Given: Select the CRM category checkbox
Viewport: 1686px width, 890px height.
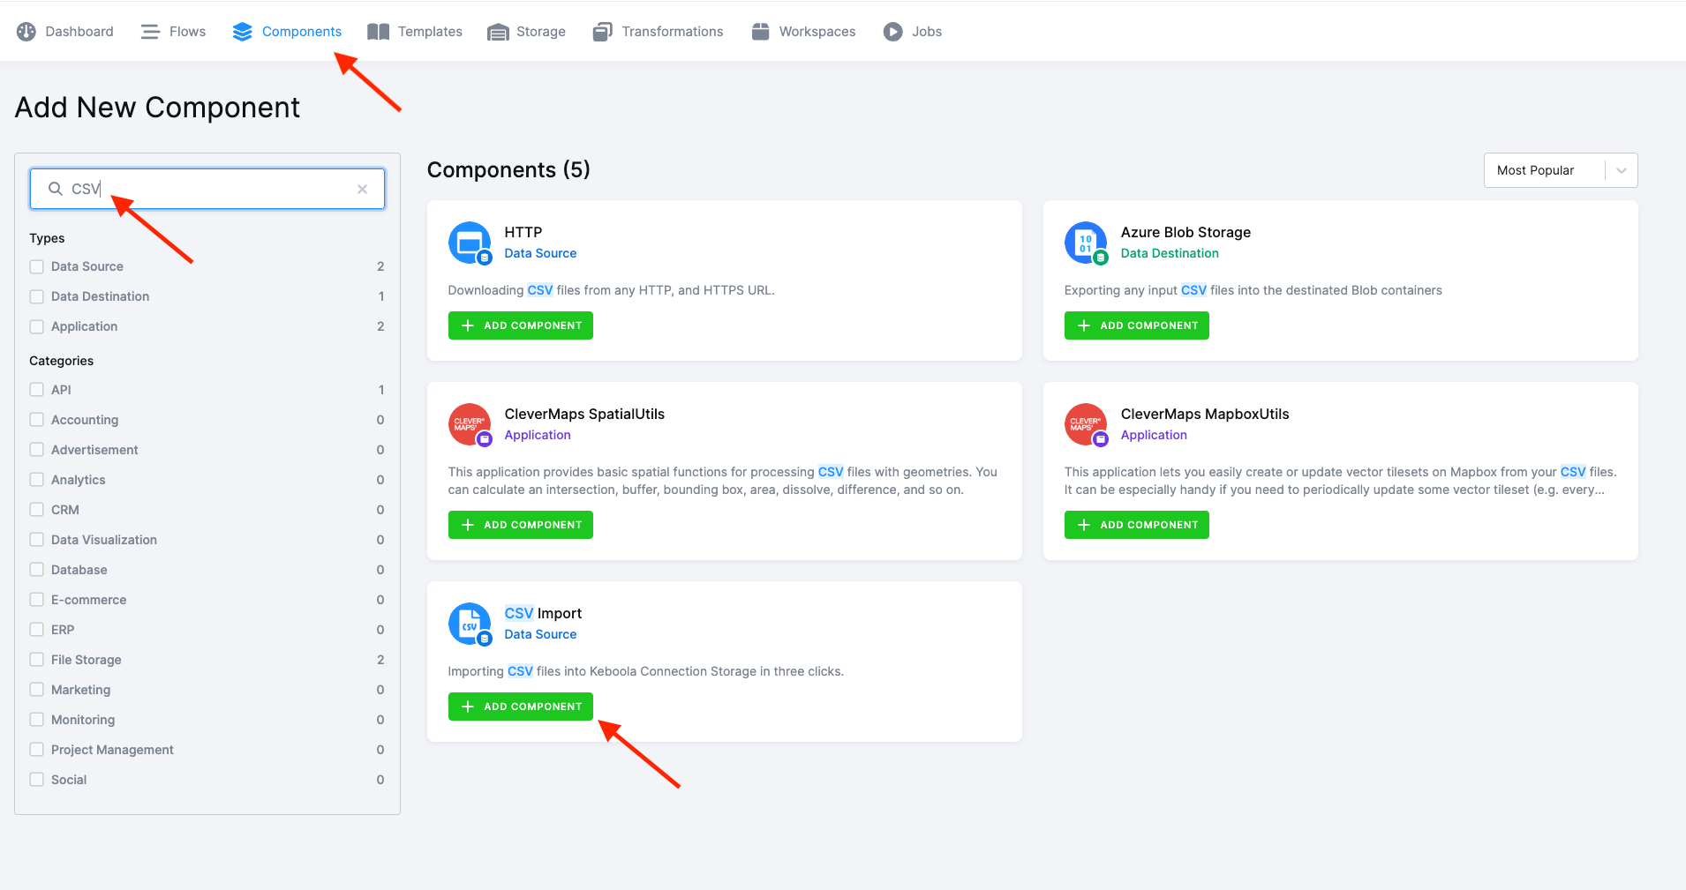Looking at the screenshot, I should (37, 510).
